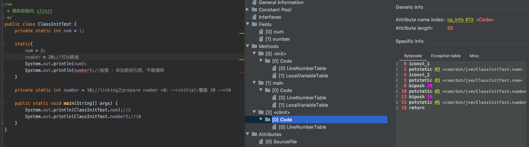Click the red error stripe marker in editor
This screenshot has width=529, height=147.
coord(242,73)
